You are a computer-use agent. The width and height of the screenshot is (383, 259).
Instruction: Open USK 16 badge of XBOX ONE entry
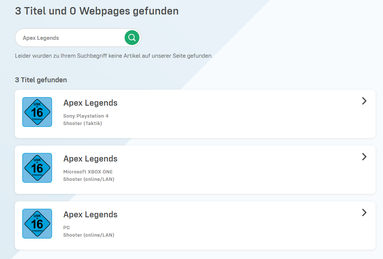(x=37, y=168)
